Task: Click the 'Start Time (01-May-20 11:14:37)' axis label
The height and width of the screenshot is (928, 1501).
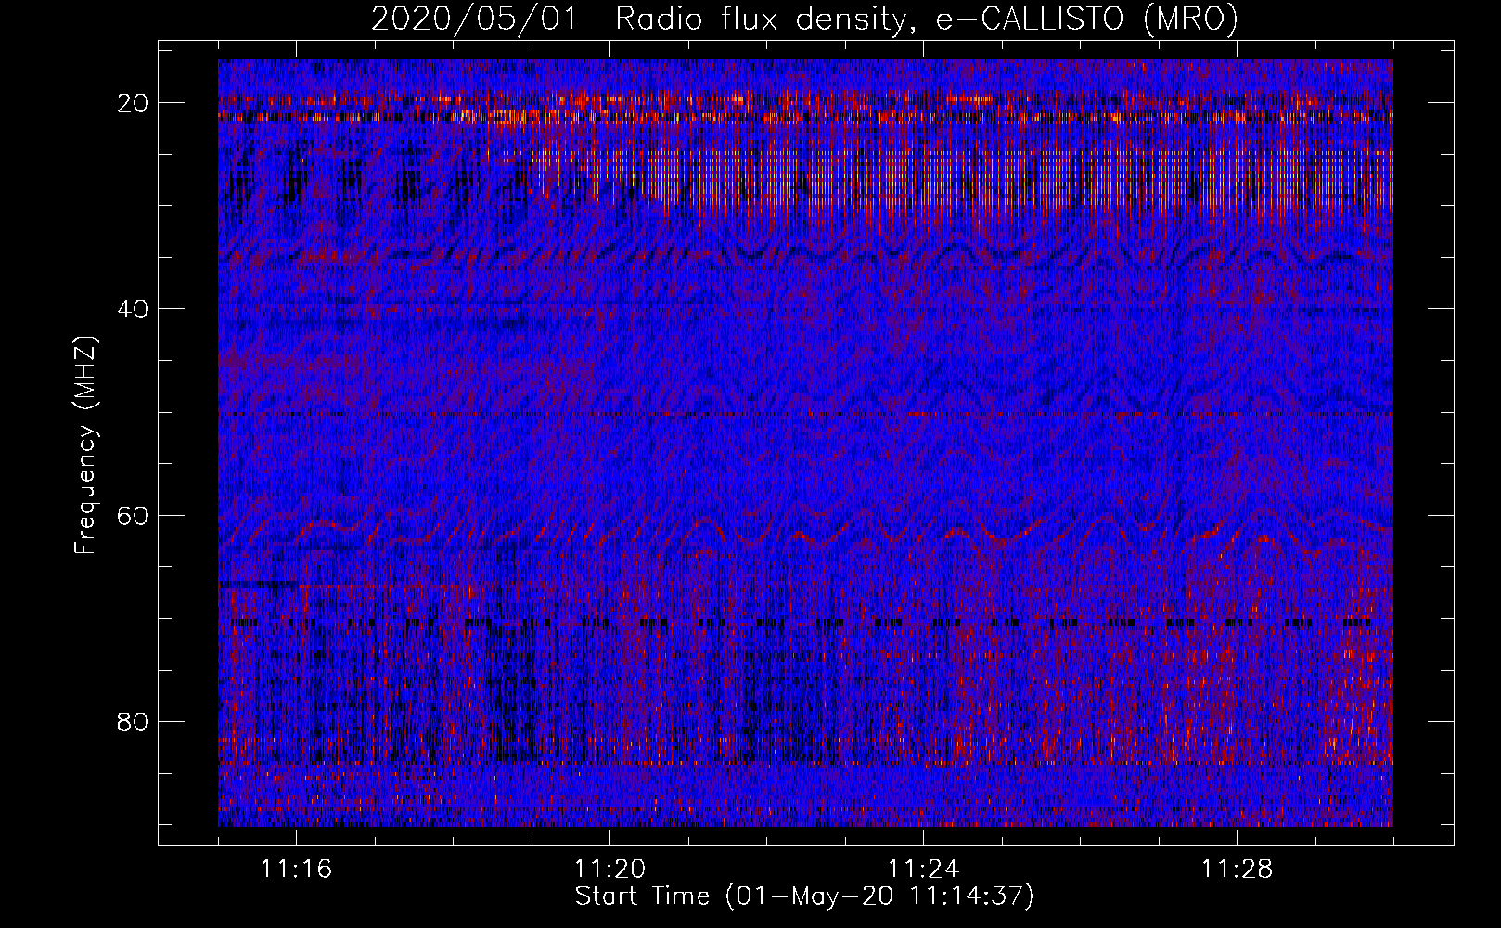Action: pyautogui.click(x=804, y=896)
